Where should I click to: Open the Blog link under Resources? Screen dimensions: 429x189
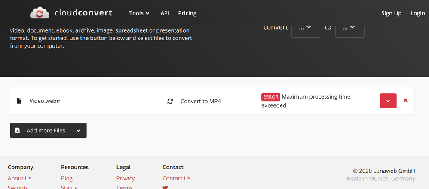click(67, 178)
